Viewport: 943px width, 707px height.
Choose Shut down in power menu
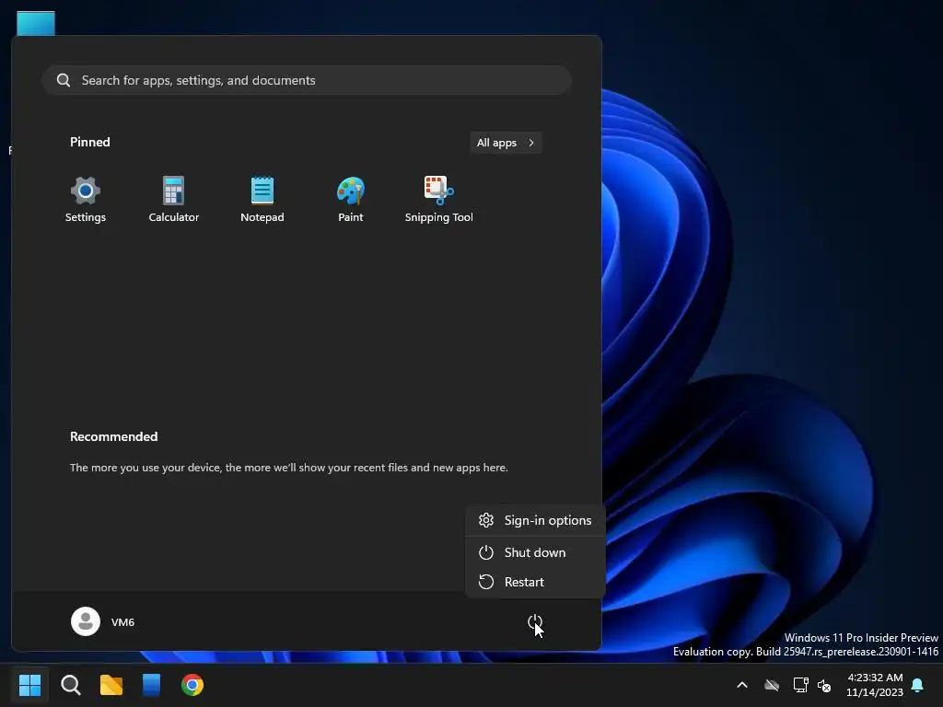click(535, 552)
